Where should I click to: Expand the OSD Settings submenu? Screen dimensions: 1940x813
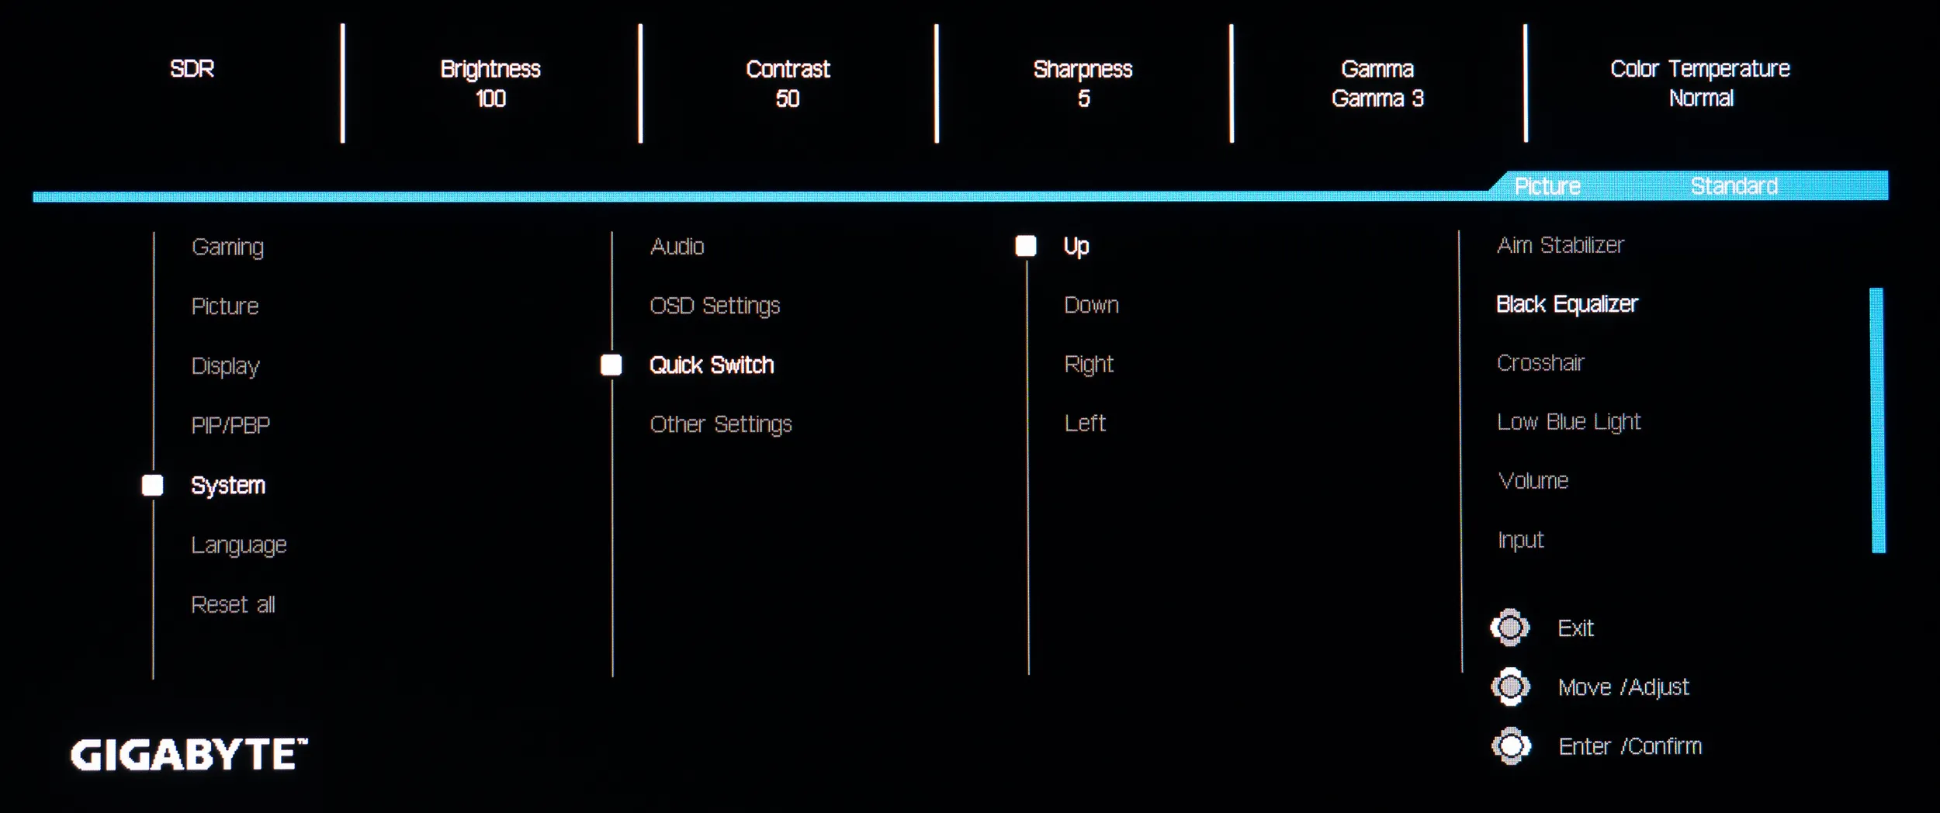(715, 306)
